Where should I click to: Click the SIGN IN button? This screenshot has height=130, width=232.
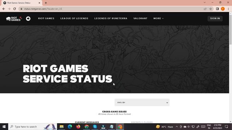click(215, 18)
